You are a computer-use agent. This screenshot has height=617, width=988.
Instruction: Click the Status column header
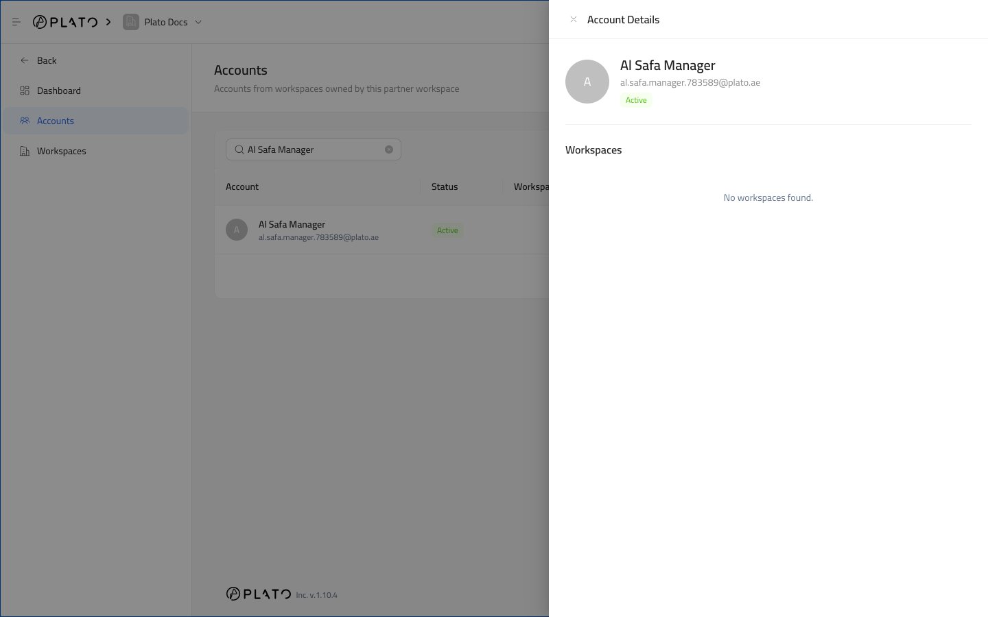(445, 186)
